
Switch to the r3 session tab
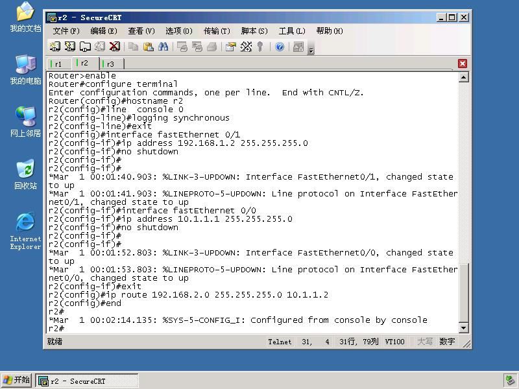111,64
